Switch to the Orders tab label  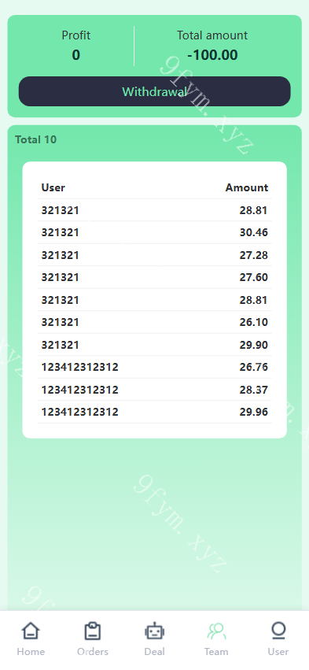click(x=93, y=652)
